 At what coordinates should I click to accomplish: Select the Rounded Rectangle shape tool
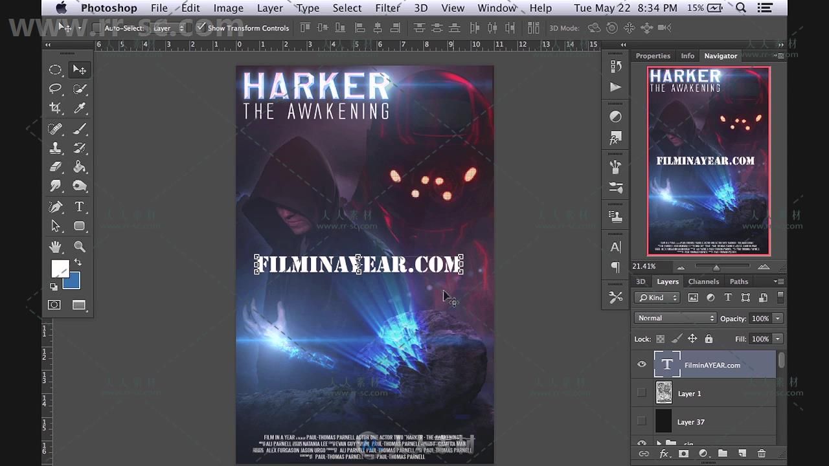coord(79,227)
